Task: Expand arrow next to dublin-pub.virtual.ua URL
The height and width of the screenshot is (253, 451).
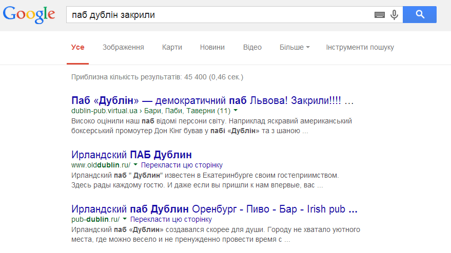Action: coord(236,110)
